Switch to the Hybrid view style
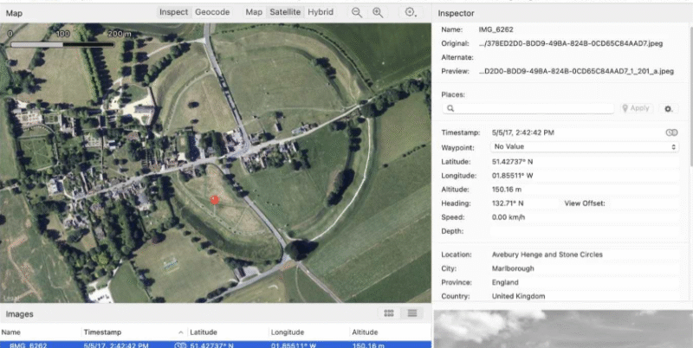 pos(321,12)
